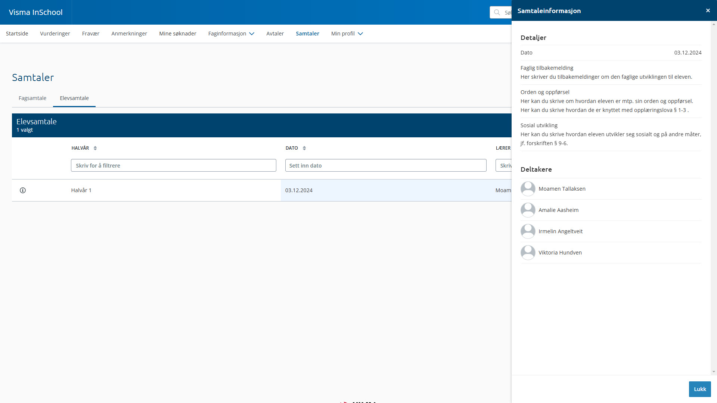Click Moamen Tallaksen's avatar icon
Image resolution: width=717 pixels, height=403 pixels.
click(x=528, y=189)
